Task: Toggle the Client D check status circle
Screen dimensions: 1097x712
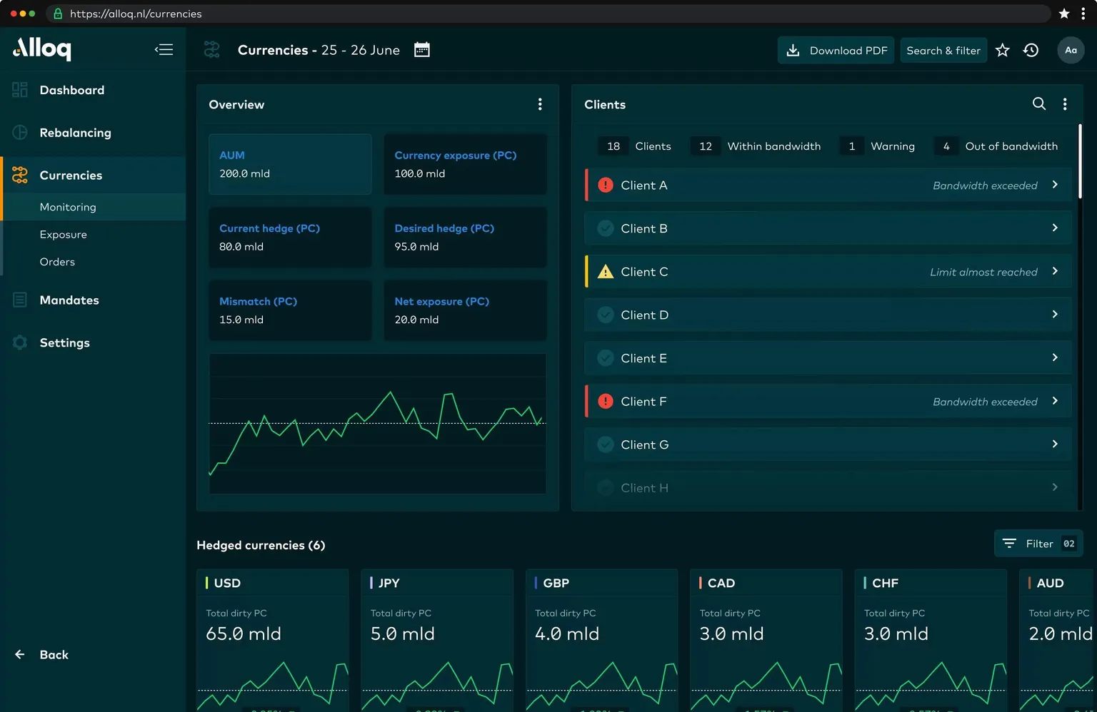Action: 606,315
